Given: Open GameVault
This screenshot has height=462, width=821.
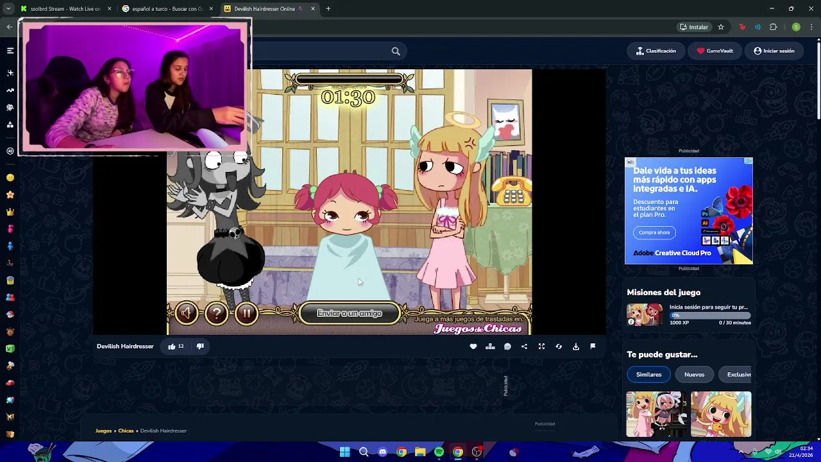Looking at the screenshot, I should click(x=715, y=51).
